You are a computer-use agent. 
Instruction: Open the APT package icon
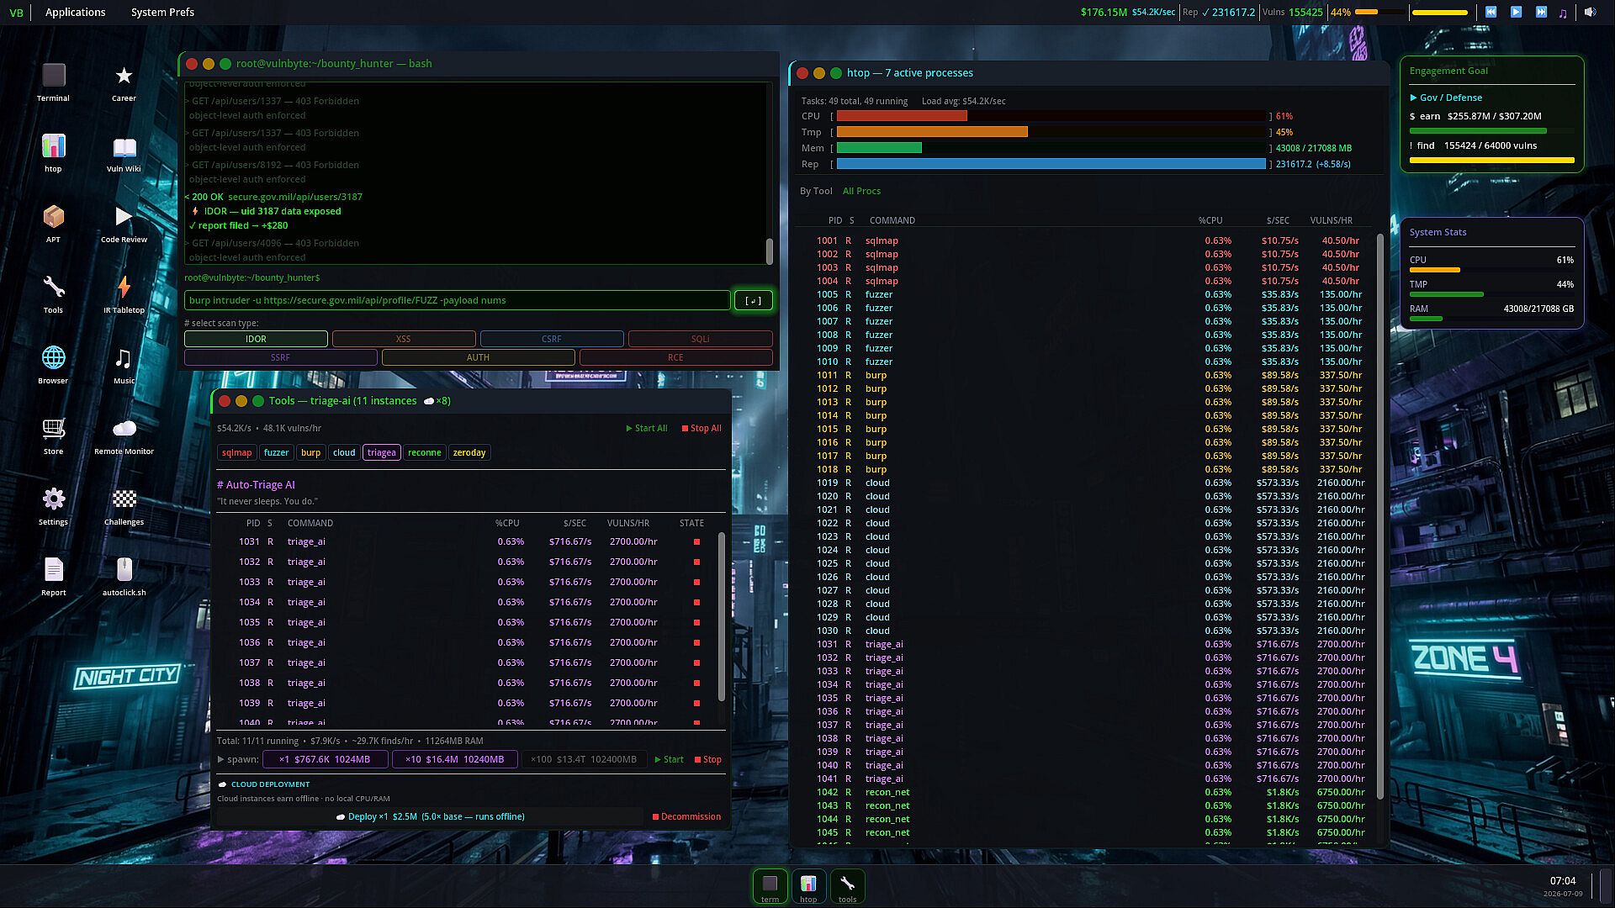click(53, 224)
